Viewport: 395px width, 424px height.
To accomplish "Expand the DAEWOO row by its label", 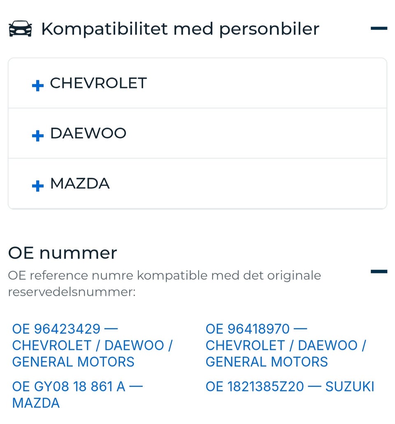I will (88, 133).
